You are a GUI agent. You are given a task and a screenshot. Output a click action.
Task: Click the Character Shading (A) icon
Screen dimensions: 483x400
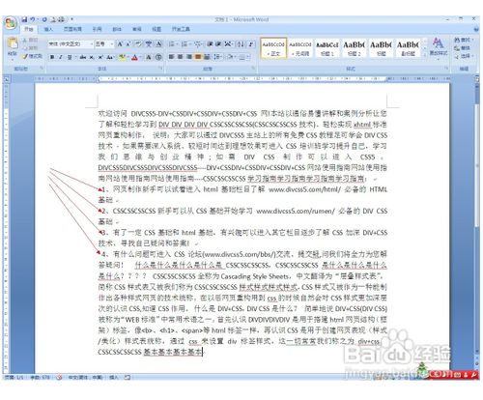pyautogui.click(x=149, y=57)
